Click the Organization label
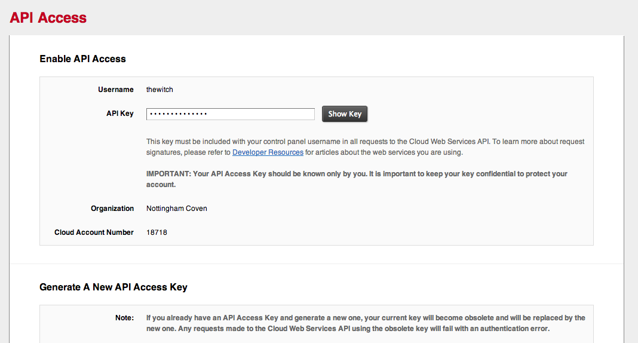This screenshot has width=638, height=343. coord(112,209)
